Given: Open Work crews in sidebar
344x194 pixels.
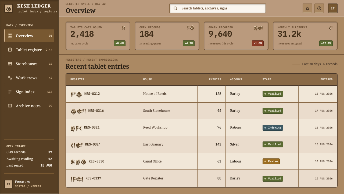Looking at the screenshot, I should 29,78.
